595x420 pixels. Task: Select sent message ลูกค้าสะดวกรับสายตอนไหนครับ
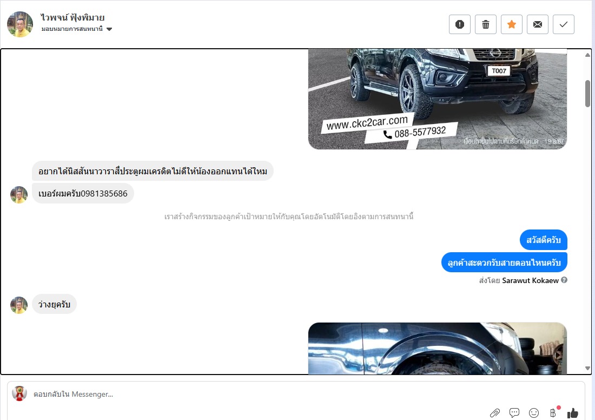(504, 262)
